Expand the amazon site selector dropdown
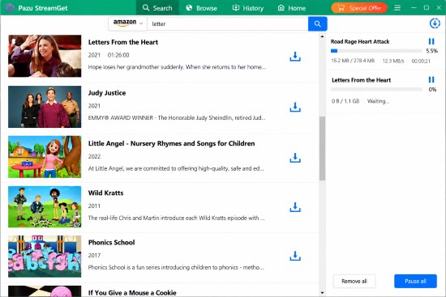The height and width of the screenshot is (297, 446). click(127, 23)
